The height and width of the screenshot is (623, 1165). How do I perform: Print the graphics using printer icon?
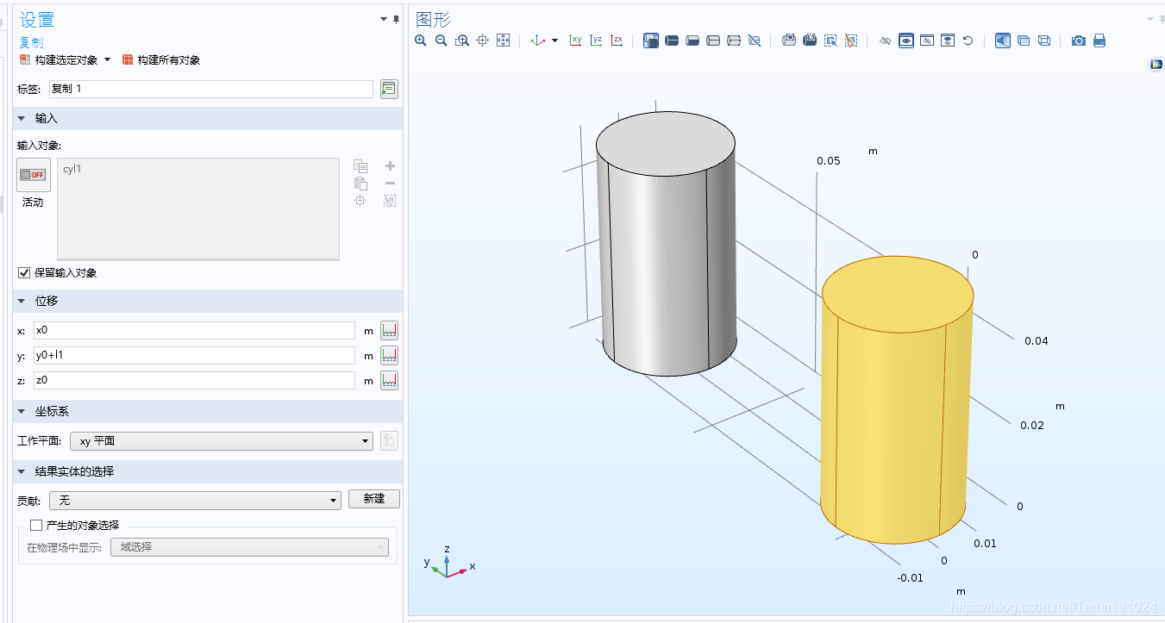pos(1099,40)
